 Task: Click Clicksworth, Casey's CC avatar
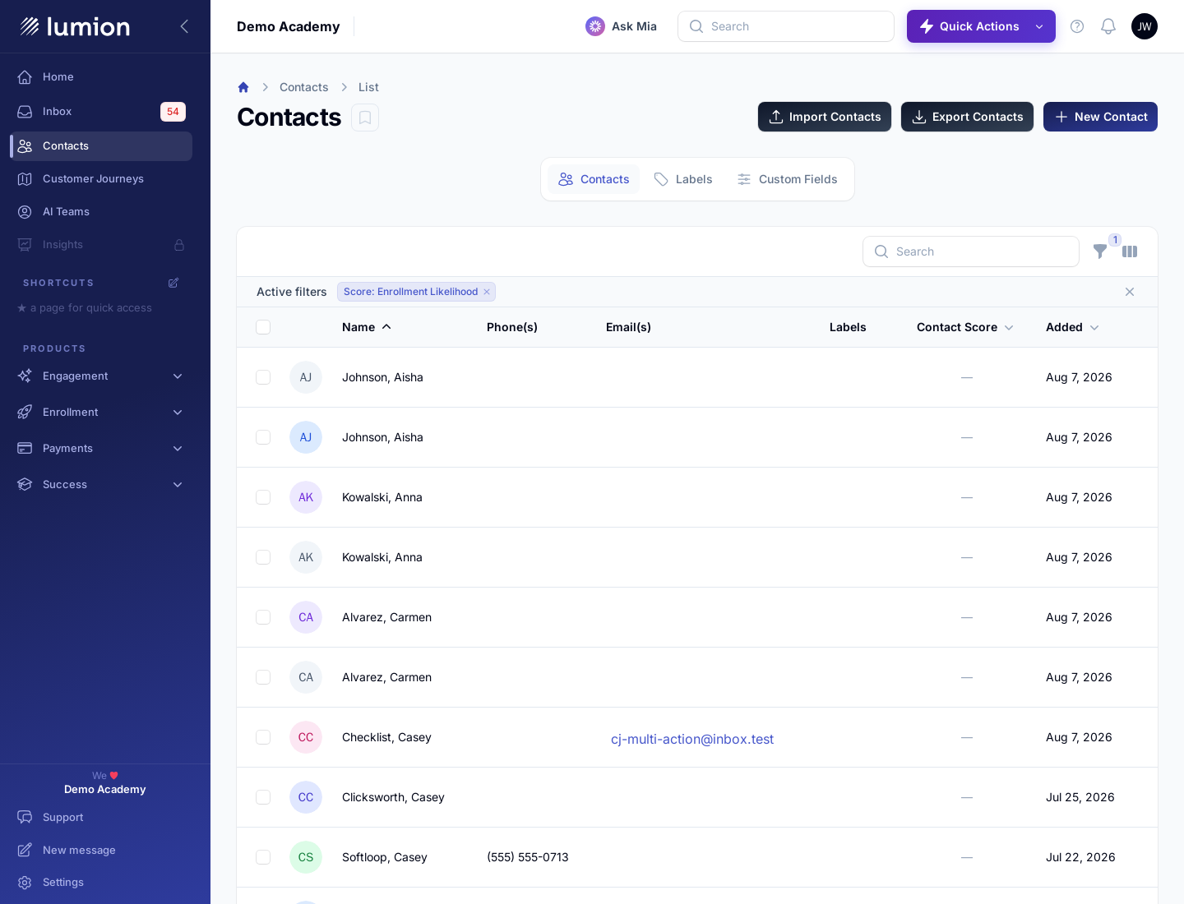tap(306, 797)
